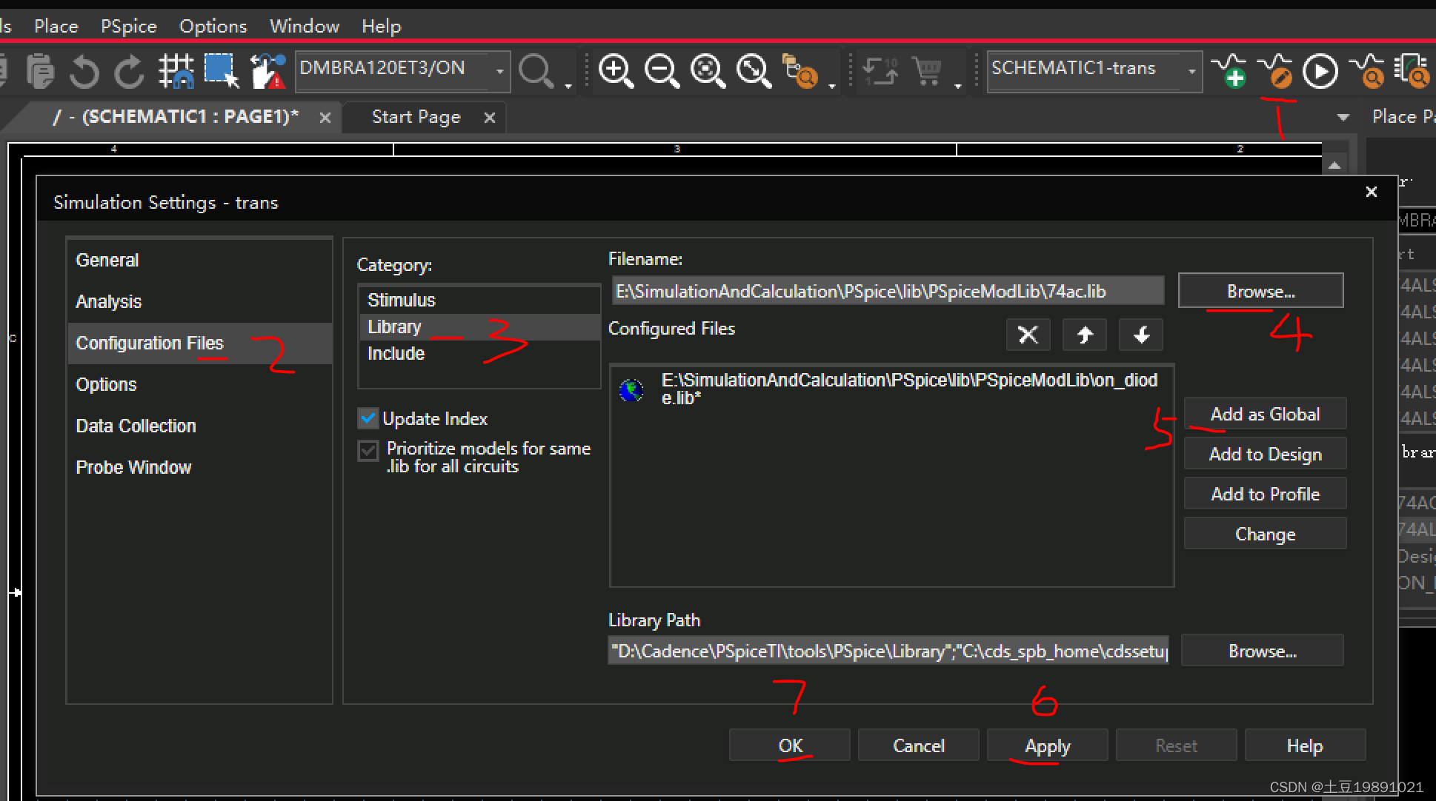Run PSpice simulation with play icon
Screen dimensions: 1436x801
(1320, 71)
